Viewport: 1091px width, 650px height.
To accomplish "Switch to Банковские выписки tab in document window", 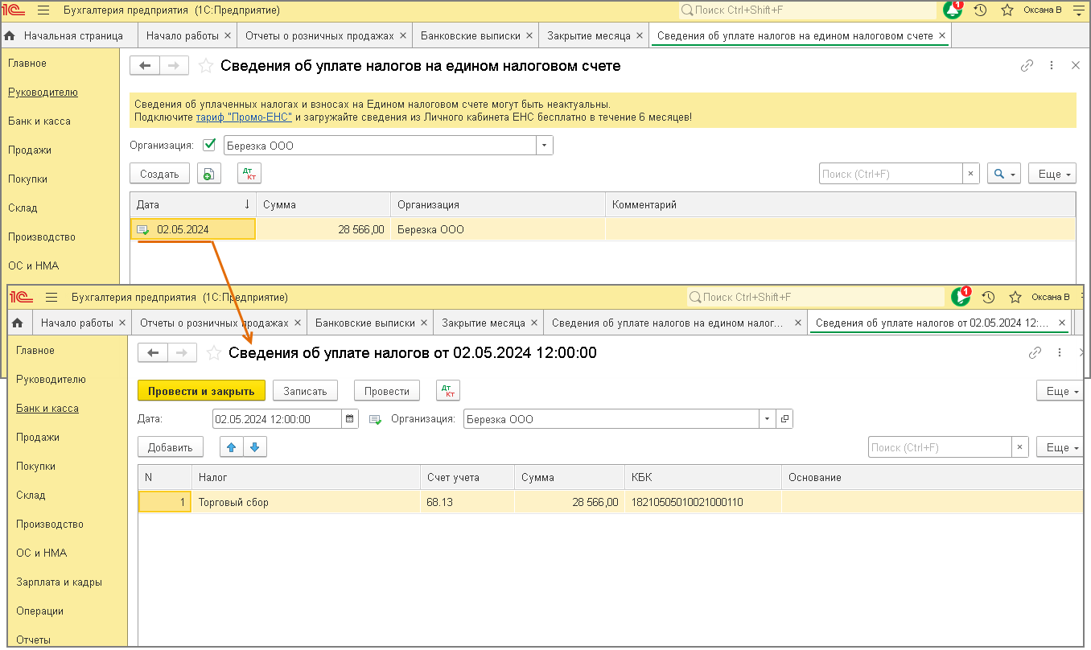I will click(365, 323).
